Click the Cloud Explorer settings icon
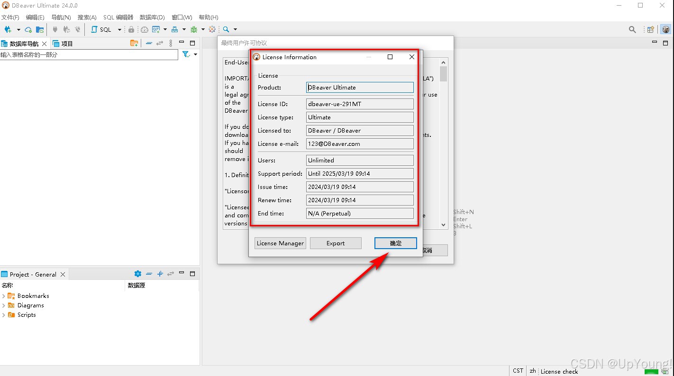The width and height of the screenshot is (674, 376). 28,29
